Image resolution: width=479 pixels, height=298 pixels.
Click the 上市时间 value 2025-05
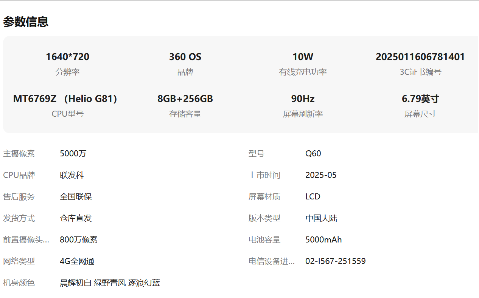(321, 175)
